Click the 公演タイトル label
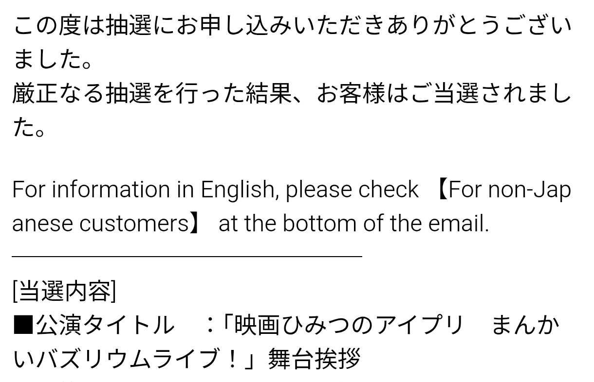594x382 pixels. [104, 326]
